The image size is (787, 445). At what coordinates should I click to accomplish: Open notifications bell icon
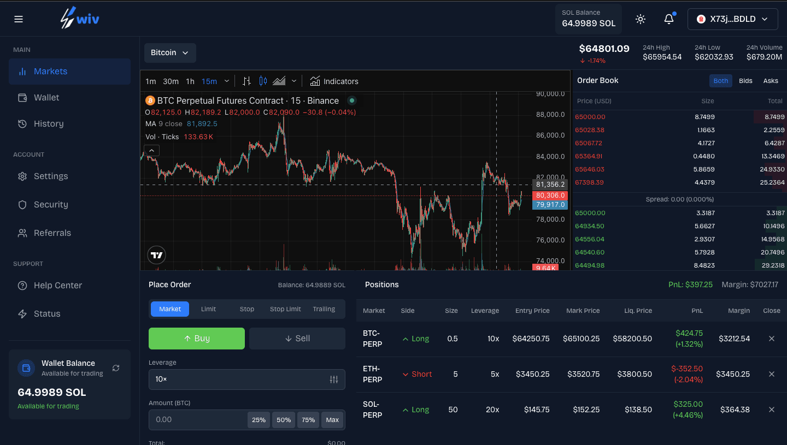669,19
